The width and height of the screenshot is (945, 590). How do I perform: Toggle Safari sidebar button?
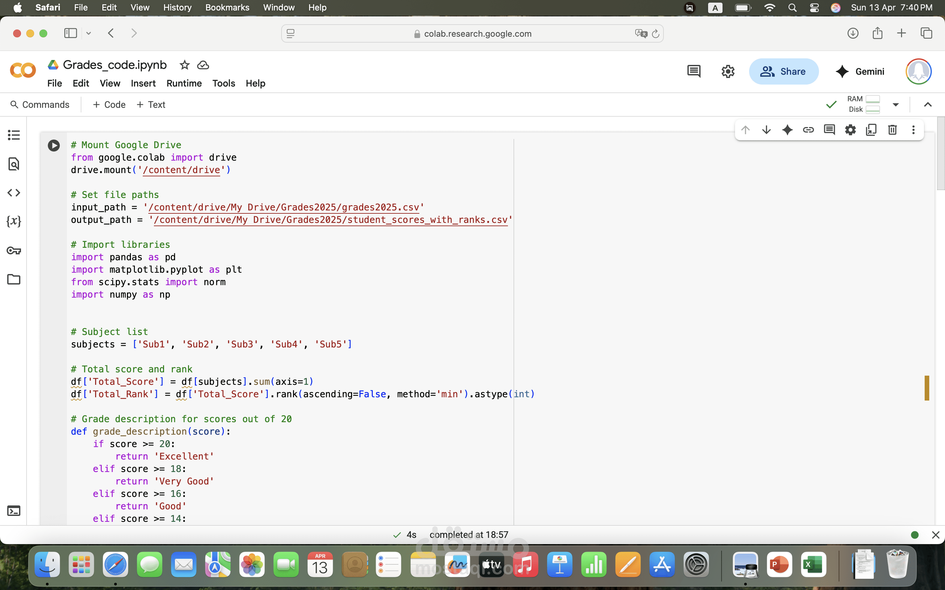point(71,33)
